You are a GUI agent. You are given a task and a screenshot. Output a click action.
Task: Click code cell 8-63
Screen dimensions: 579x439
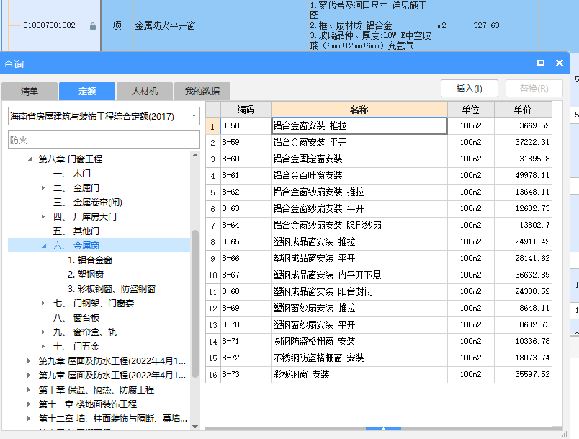point(246,209)
